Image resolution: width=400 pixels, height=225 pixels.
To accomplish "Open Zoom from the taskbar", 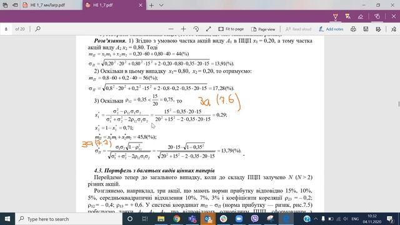I will [x=239, y=219].
